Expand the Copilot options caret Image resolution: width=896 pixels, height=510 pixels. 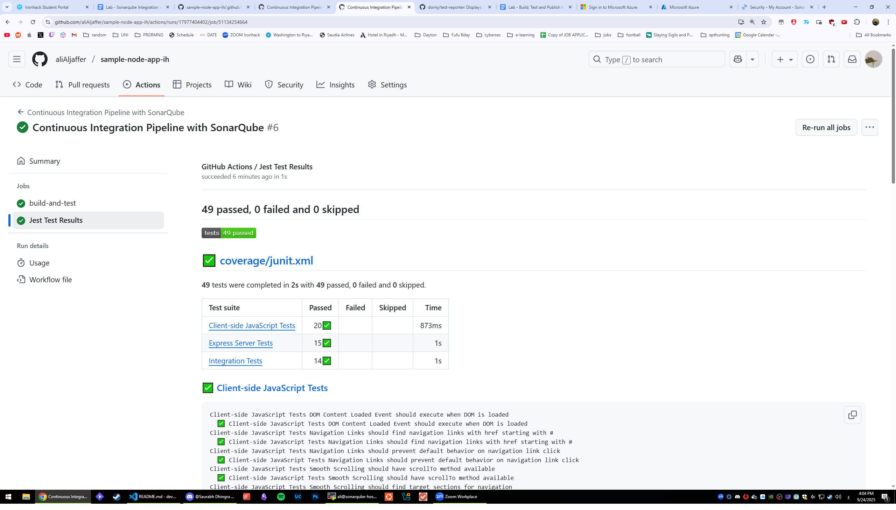(752, 59)
